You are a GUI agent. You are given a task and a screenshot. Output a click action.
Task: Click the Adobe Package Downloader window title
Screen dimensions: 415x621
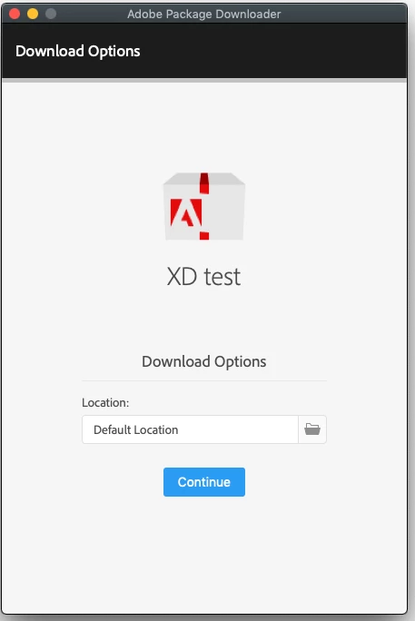pyautogui.click(x=204, y=14)
